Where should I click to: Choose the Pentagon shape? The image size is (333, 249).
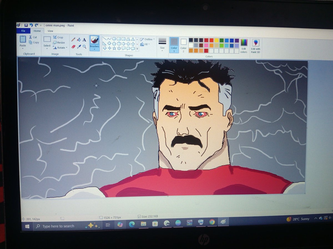[114, 44]
